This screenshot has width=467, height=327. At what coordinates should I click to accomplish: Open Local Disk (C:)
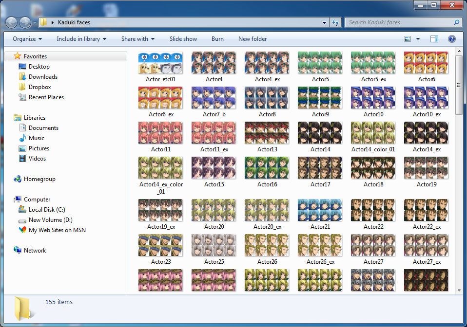point(47,210)
